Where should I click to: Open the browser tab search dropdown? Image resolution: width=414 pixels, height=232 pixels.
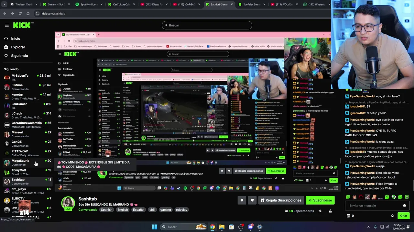coord(4,5)
